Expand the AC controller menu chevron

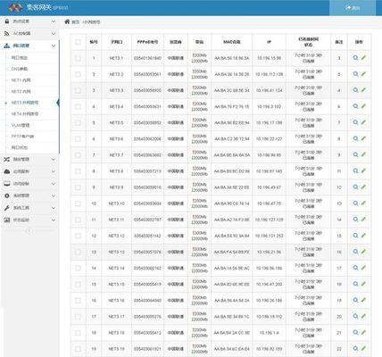[54, 34]
